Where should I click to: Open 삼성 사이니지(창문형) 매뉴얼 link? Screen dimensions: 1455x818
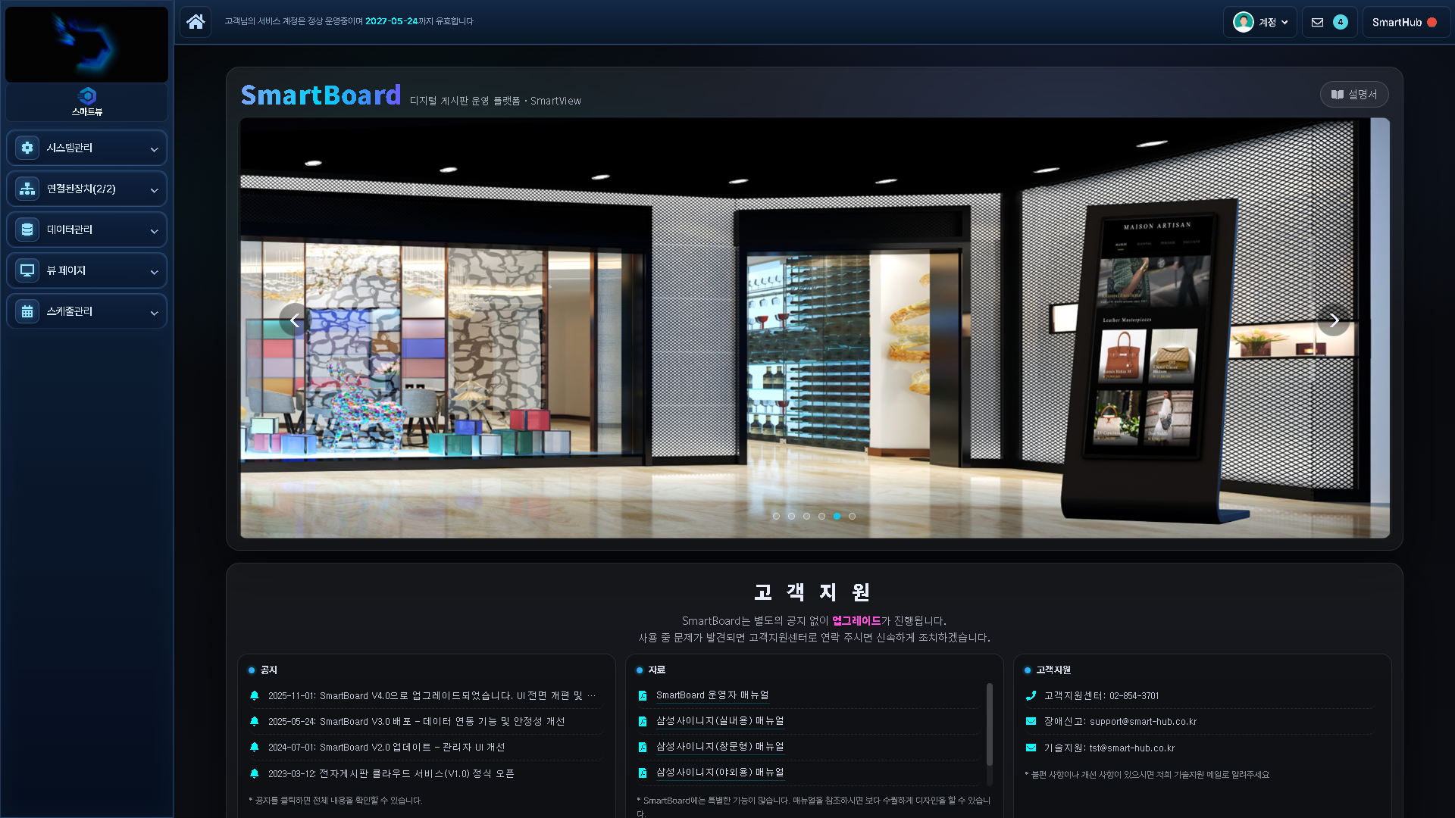coord(720,747)
